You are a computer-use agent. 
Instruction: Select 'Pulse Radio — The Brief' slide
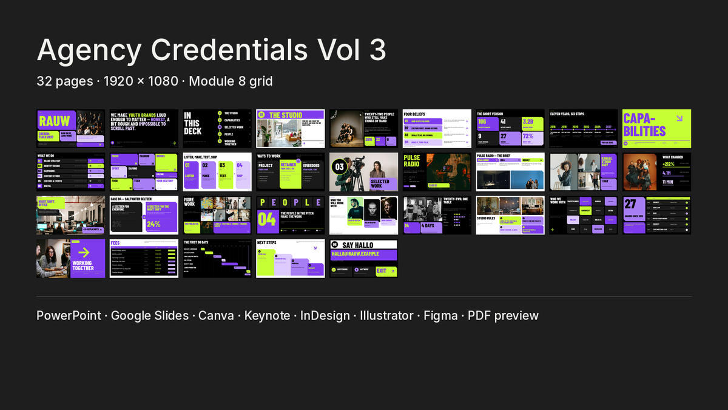pyautogui.click(x=510, y=172)
